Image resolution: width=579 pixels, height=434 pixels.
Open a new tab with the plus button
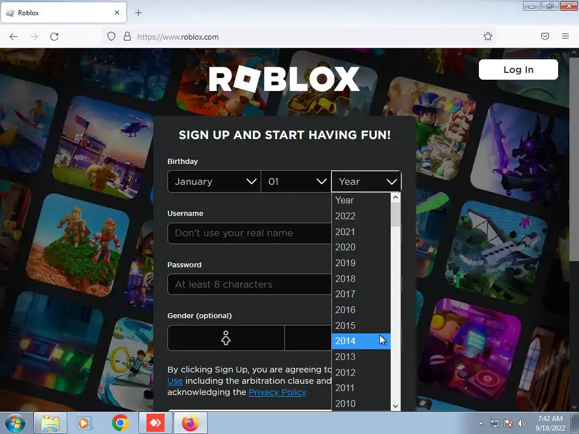(138, 13)
